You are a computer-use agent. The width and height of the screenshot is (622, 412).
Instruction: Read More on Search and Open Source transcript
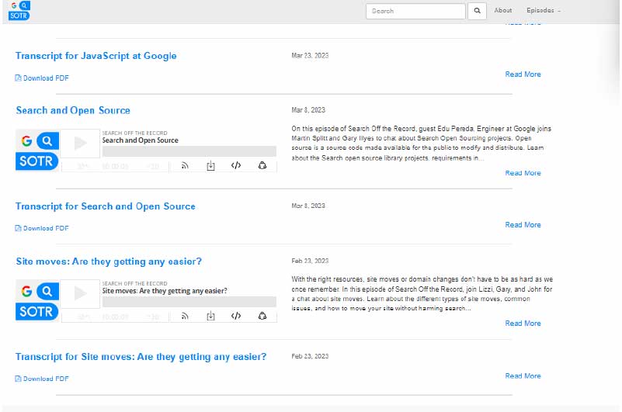[523, 225]
